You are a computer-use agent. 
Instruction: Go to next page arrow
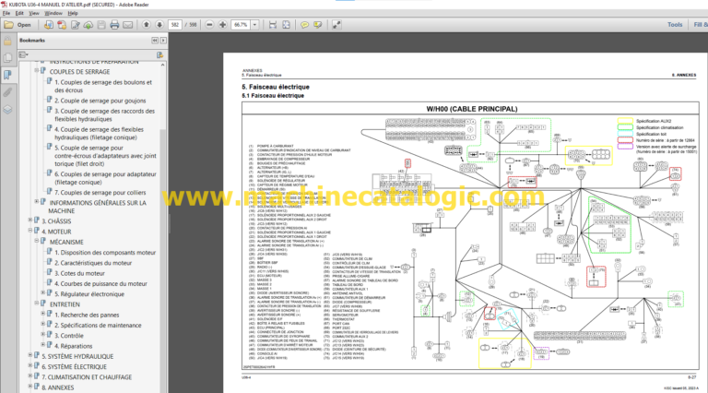coord(159,25)
